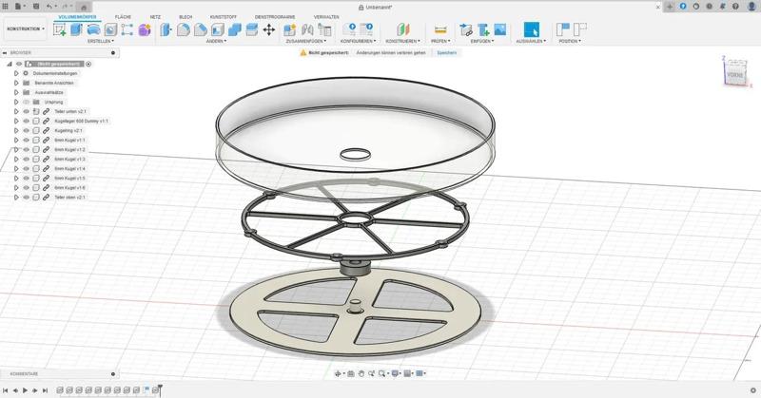
Task: Hide the 6mm Kugel v1:3 component
Action: point(27,159)
